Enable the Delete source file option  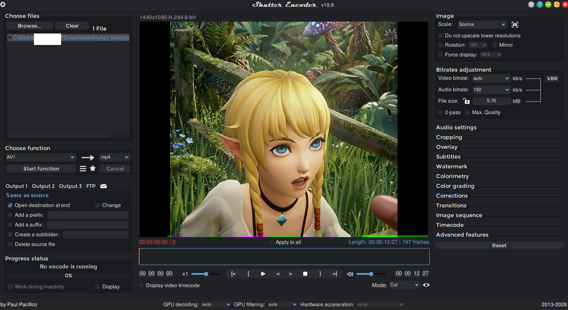(10, 244)
